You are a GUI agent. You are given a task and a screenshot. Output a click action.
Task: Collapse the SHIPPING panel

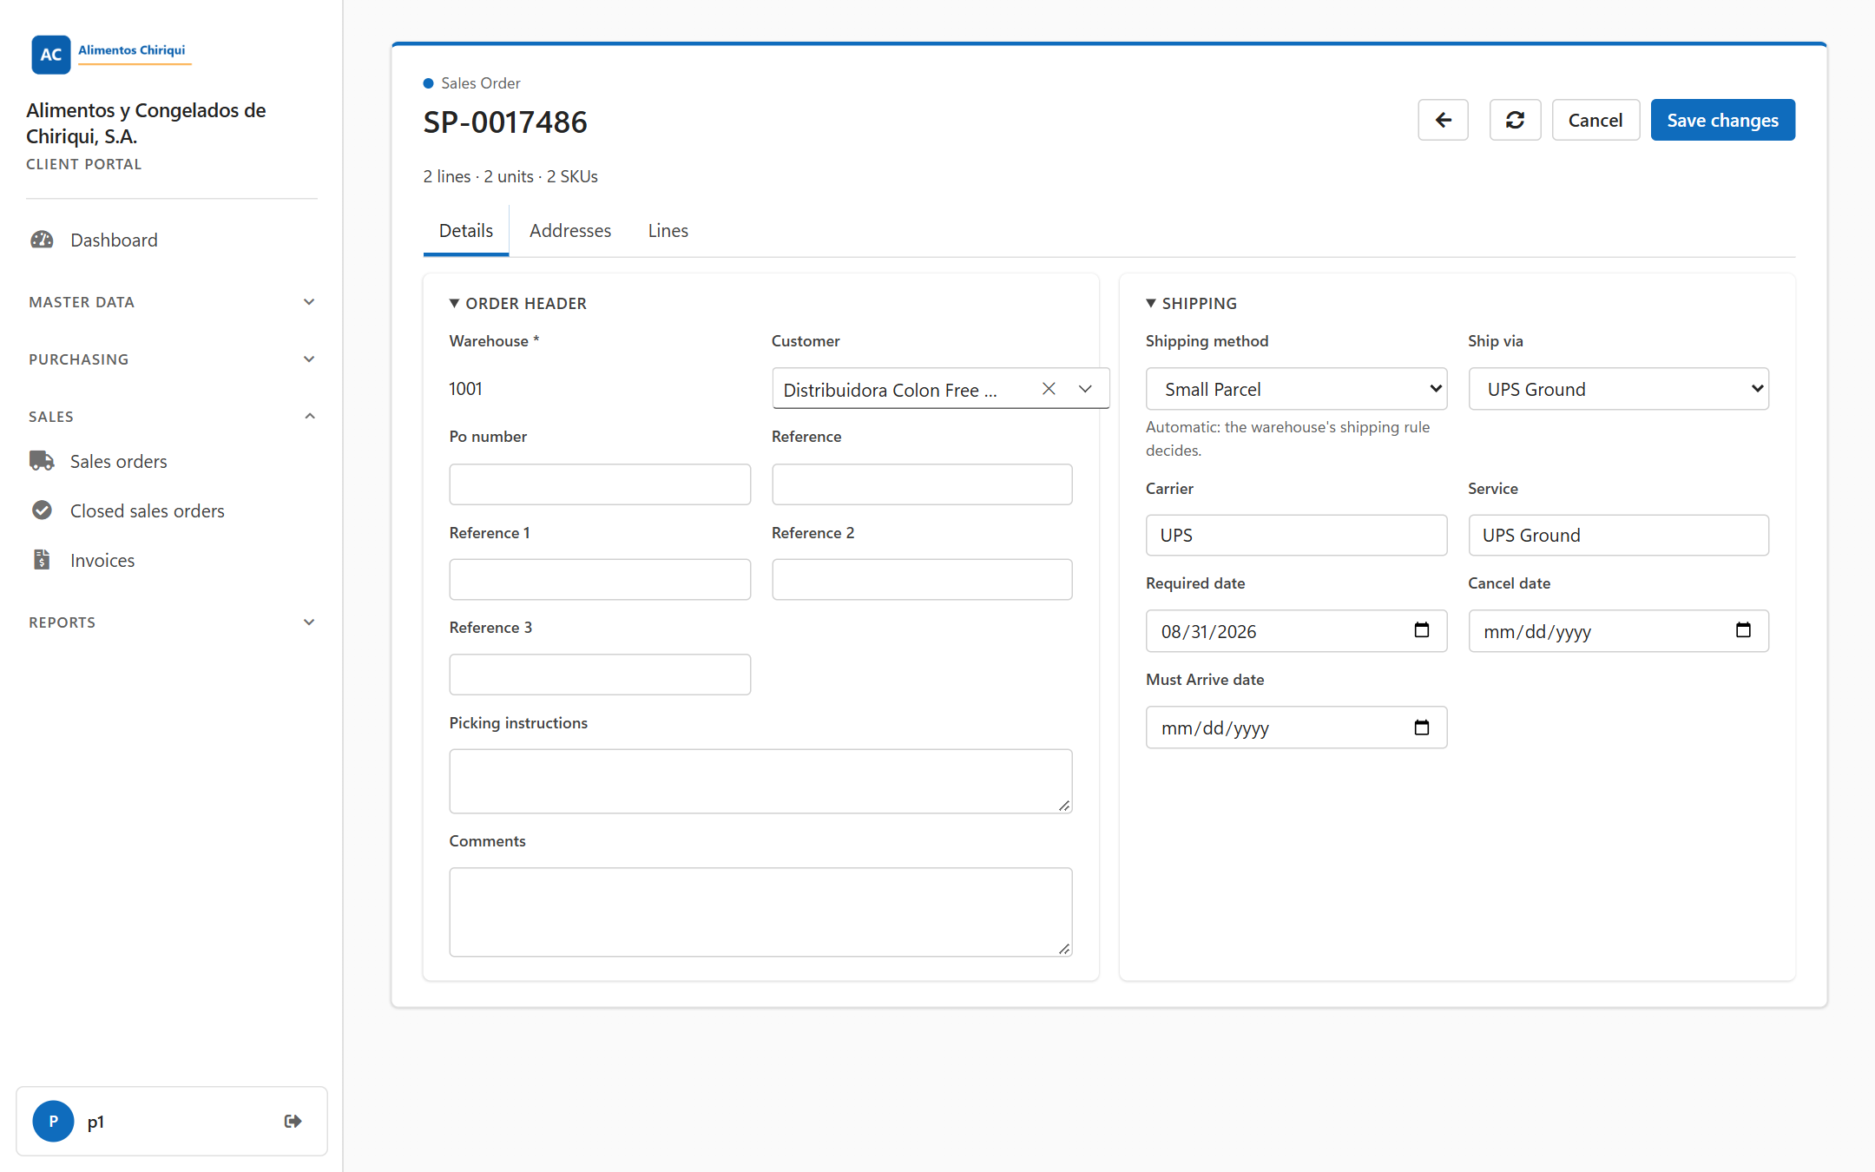[x=1191, y=303]
